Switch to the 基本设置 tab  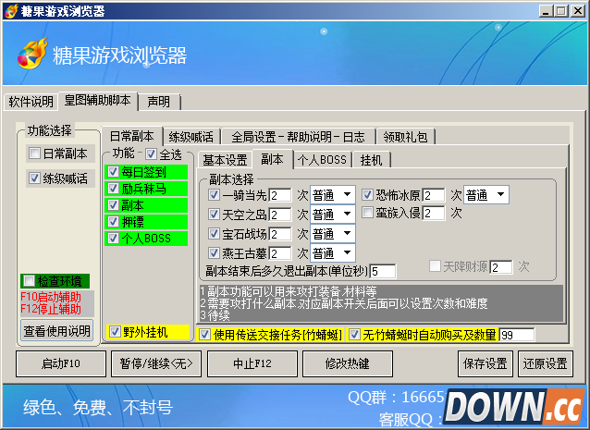click(225, 160)
